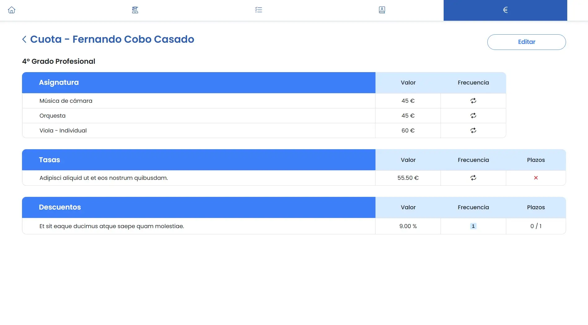Click recurring icon for Viola - Individual

473,131
